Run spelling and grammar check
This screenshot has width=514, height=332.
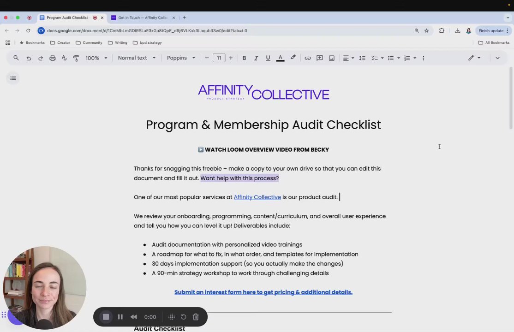[64, 58]
